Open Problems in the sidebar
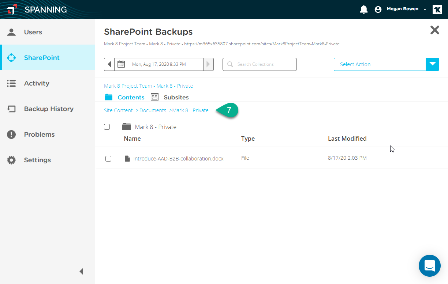Viewport: 448px width, 284px height. click(48, 134)
